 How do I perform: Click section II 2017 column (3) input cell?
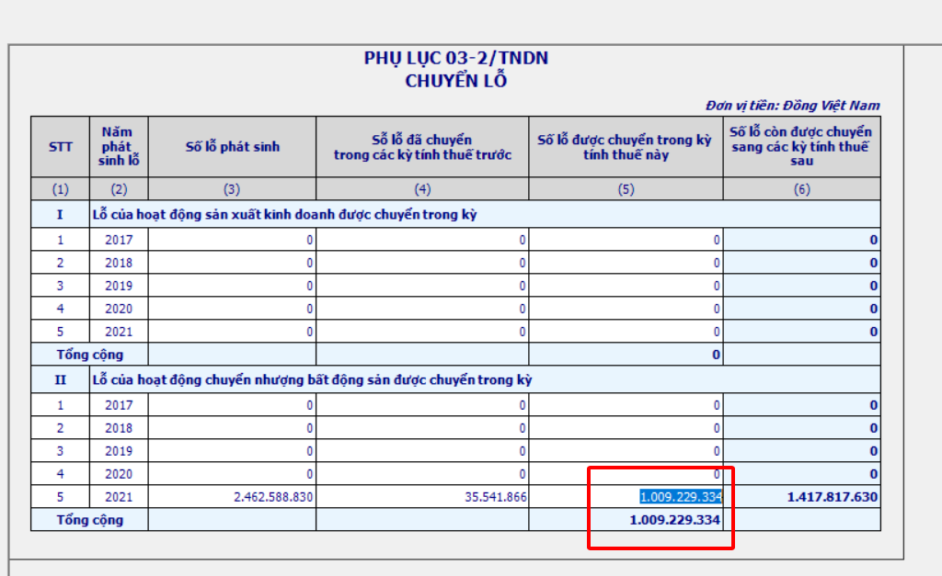tap(232, 405)
